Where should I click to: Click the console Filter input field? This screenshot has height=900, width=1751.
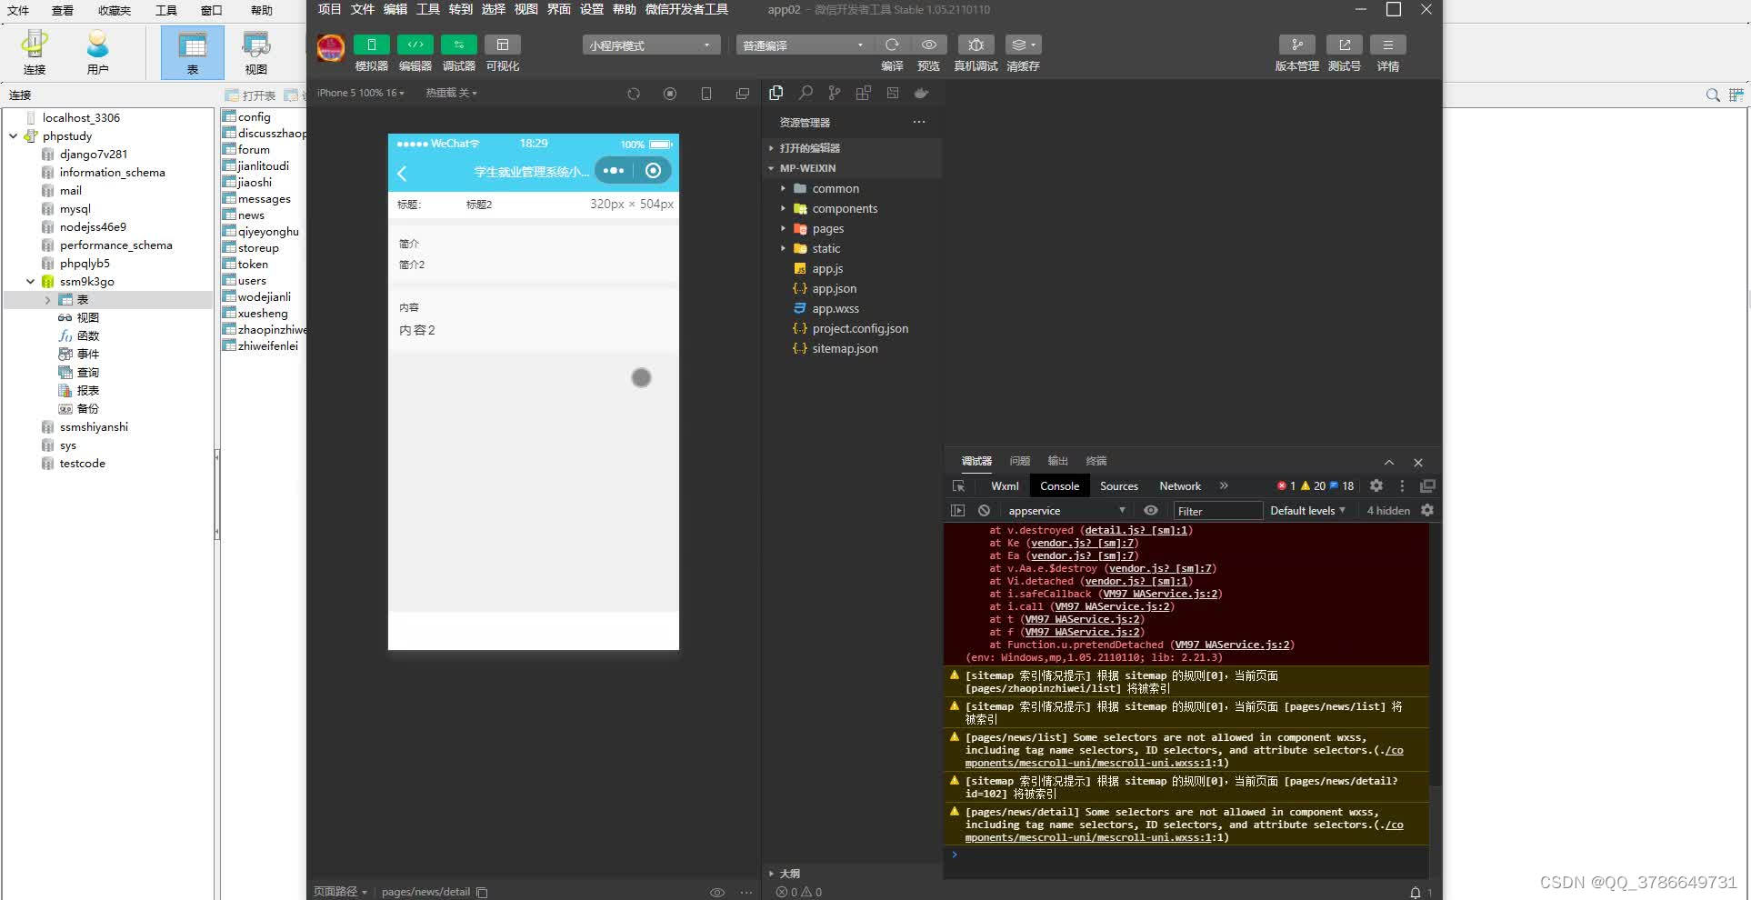(x=1217, y=511)
